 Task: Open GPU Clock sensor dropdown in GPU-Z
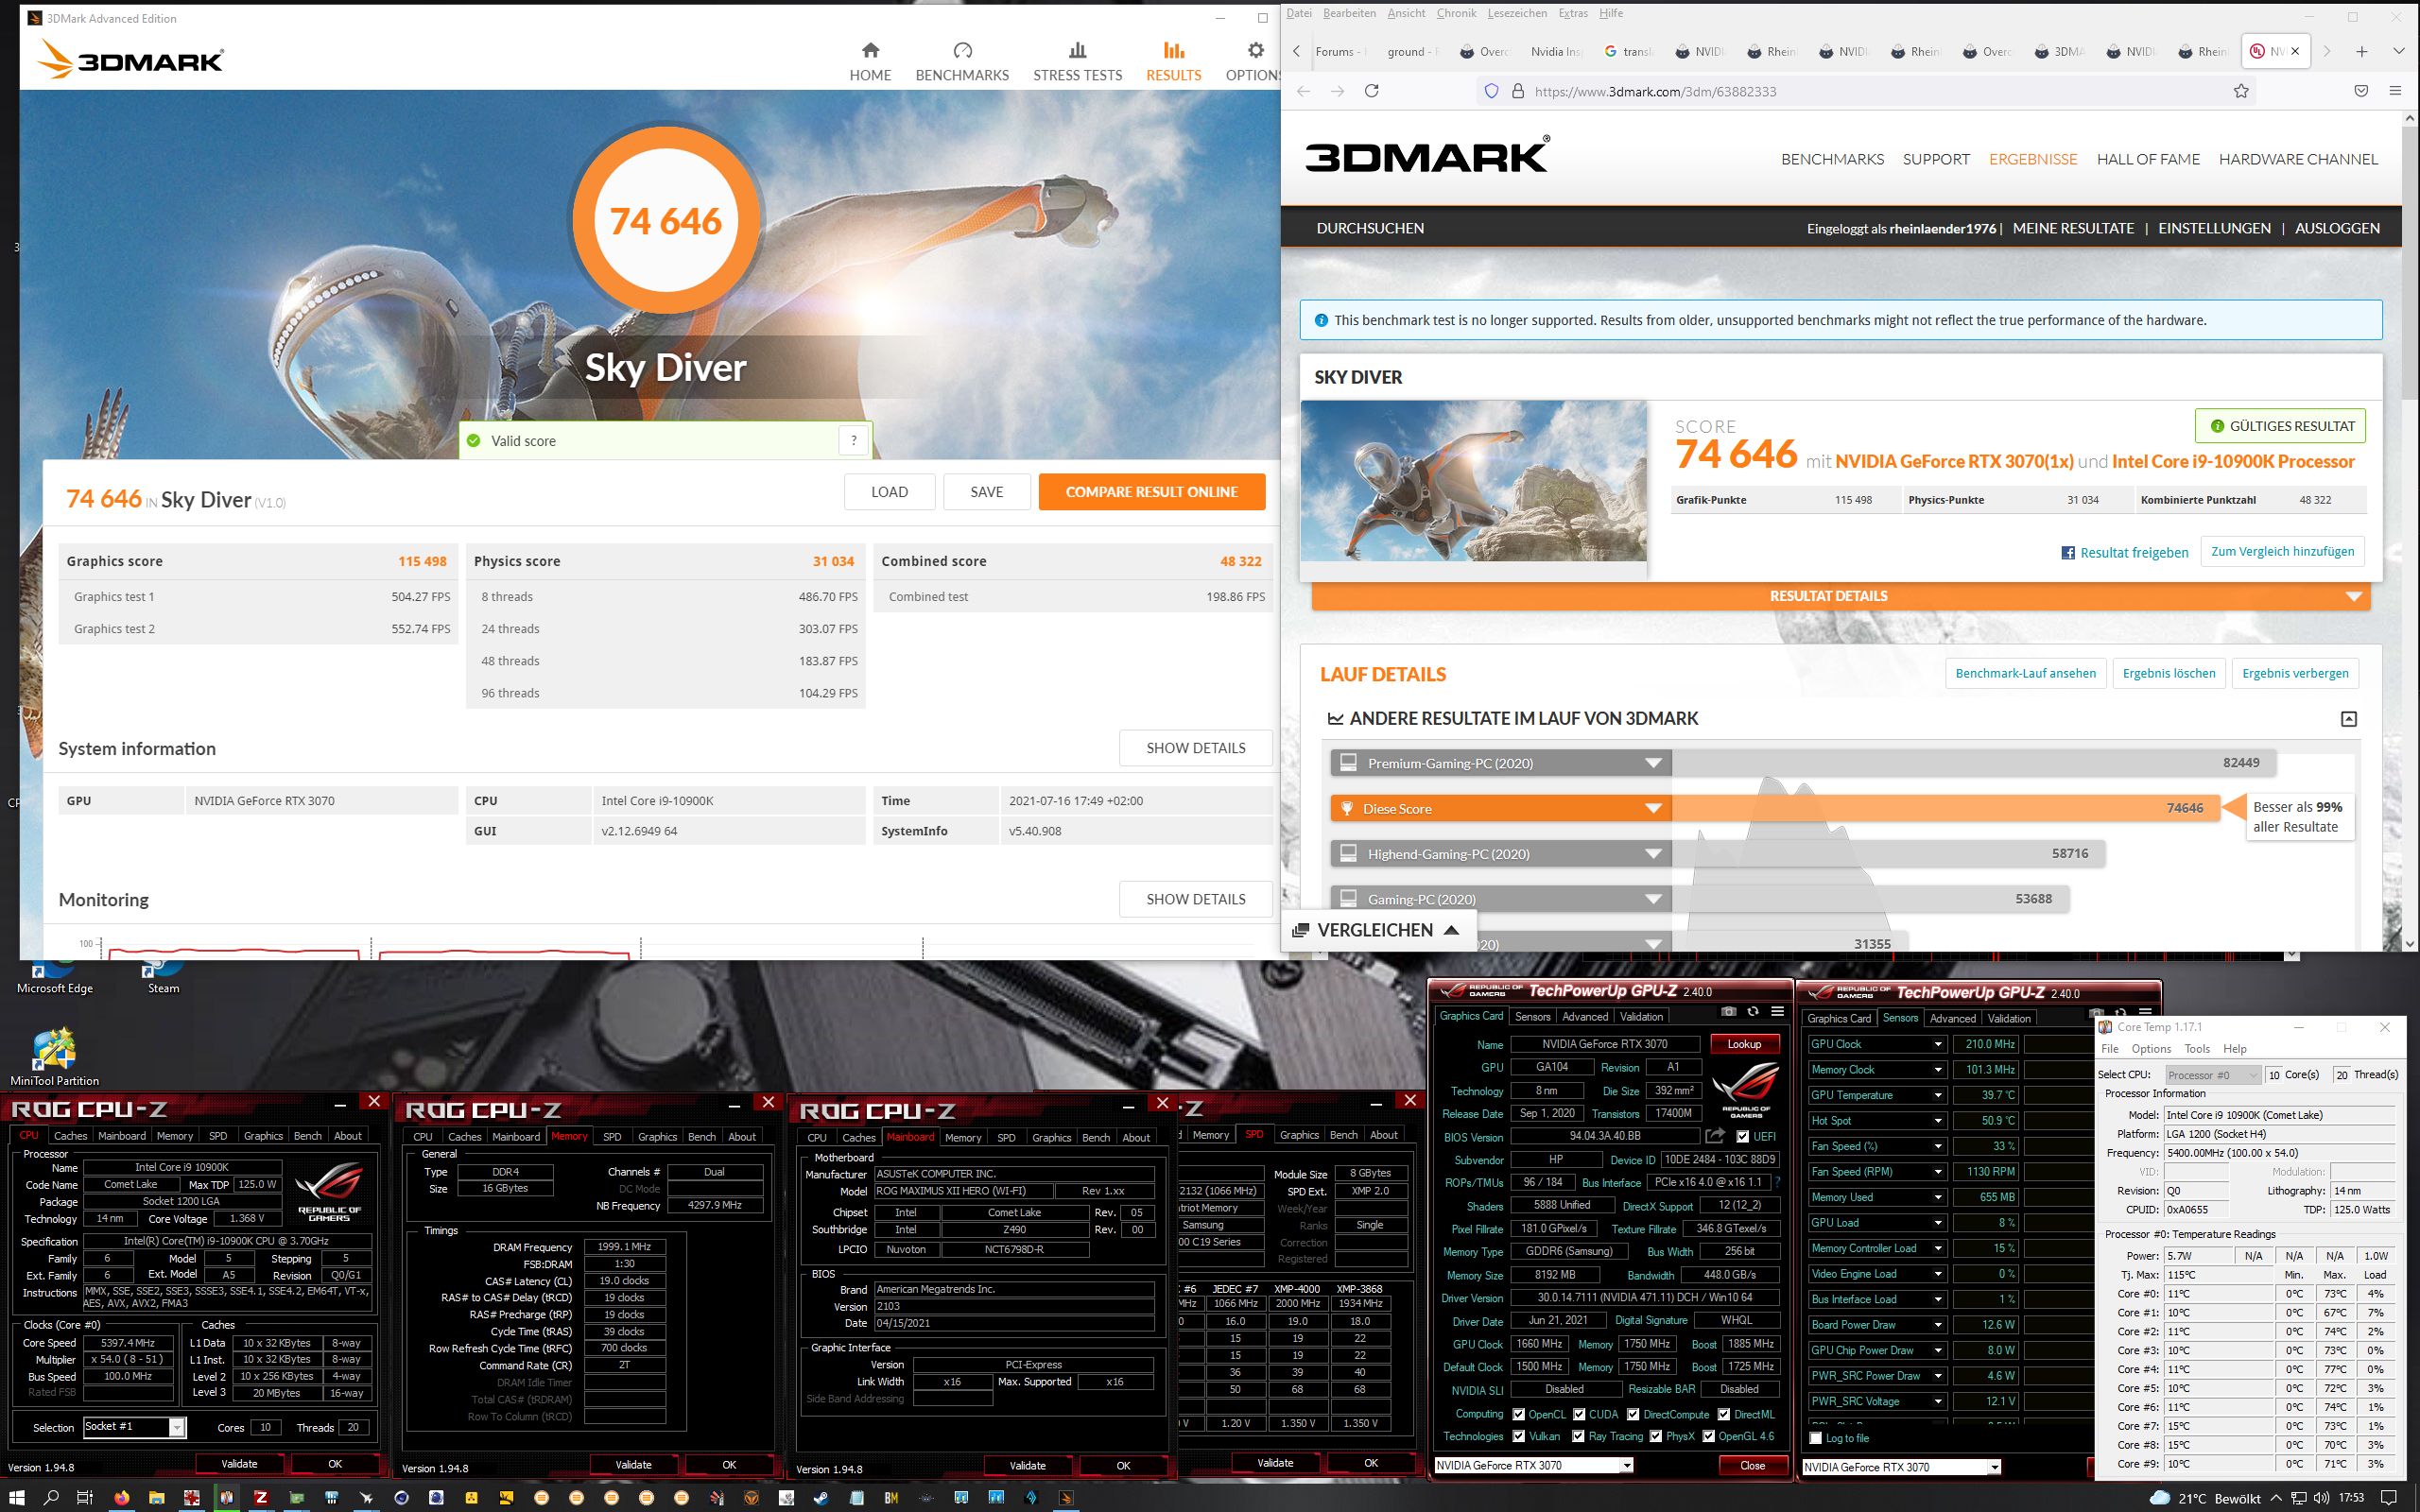1938,1044
